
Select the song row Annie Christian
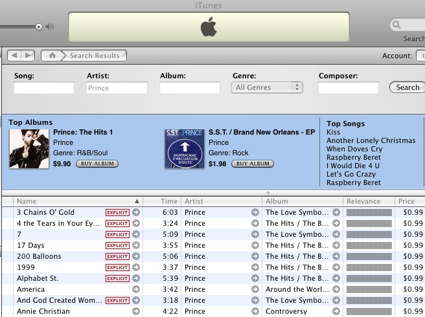coord(213,311)
